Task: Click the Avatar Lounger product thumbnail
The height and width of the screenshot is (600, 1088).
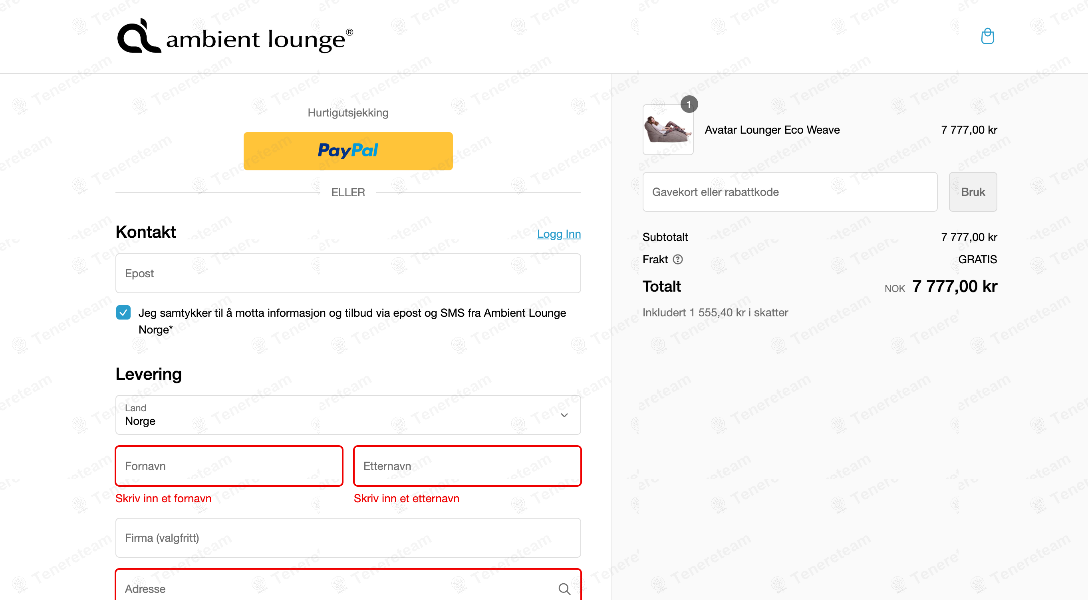Action: tap(667, 130)
